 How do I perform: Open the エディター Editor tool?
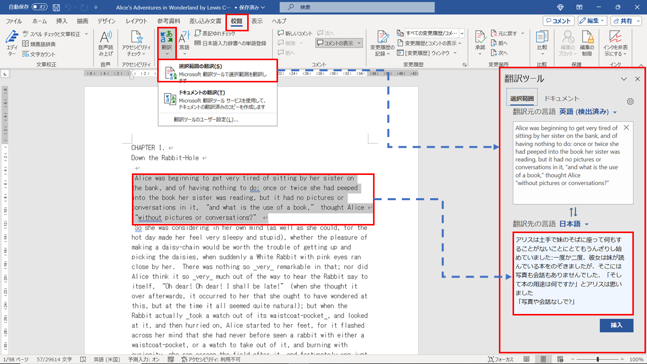(x=11, y=43)
